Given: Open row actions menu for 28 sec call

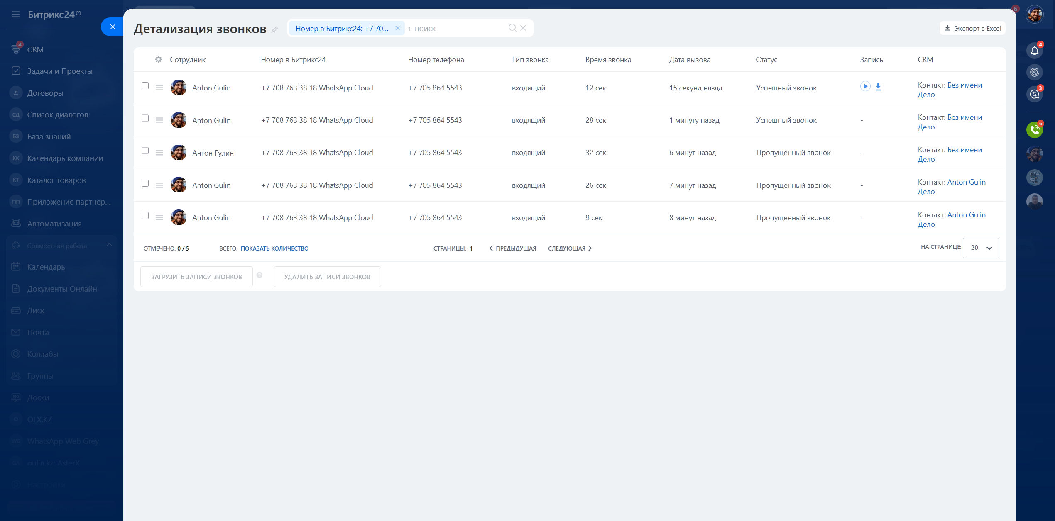Looking at the screenshot, I should point(159,120).
